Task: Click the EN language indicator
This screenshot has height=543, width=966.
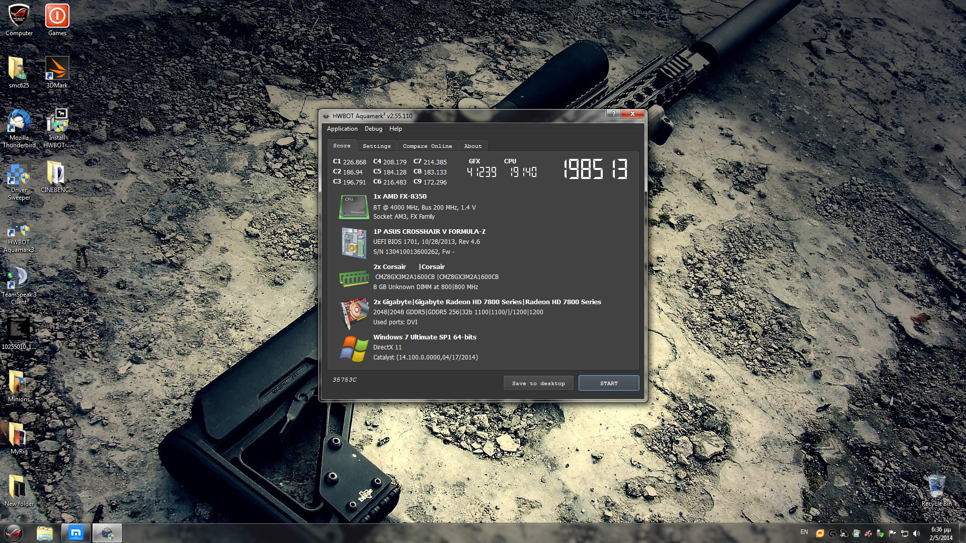Action: 804,532
